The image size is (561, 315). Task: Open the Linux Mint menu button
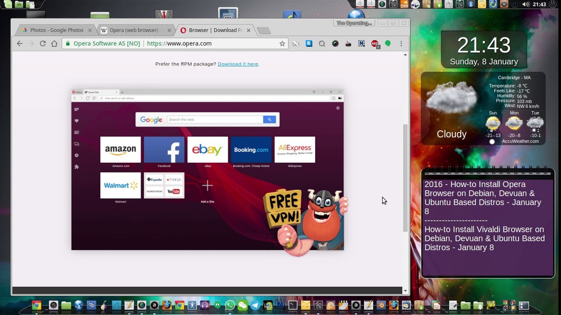[8, 4]
